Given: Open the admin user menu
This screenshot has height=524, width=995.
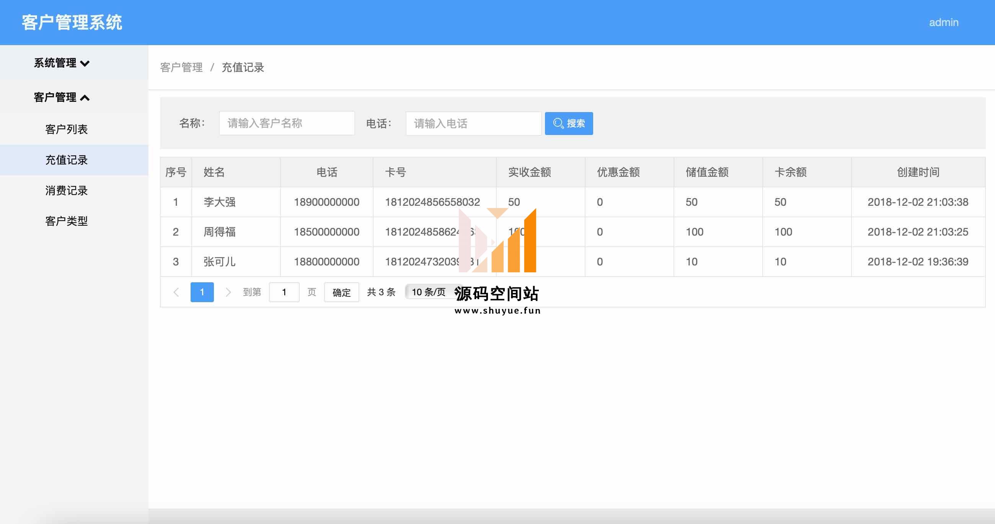Looking at the screenshot, I should (x=943, y=23).
